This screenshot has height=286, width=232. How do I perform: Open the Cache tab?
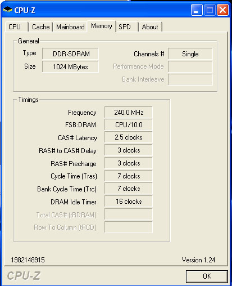point(40,27)
